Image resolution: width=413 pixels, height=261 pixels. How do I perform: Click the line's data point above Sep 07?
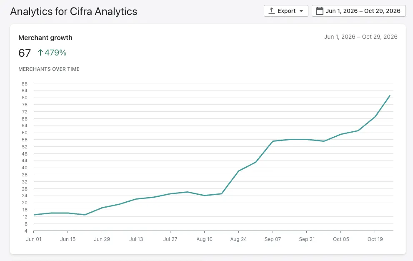[x=273, y=141]
